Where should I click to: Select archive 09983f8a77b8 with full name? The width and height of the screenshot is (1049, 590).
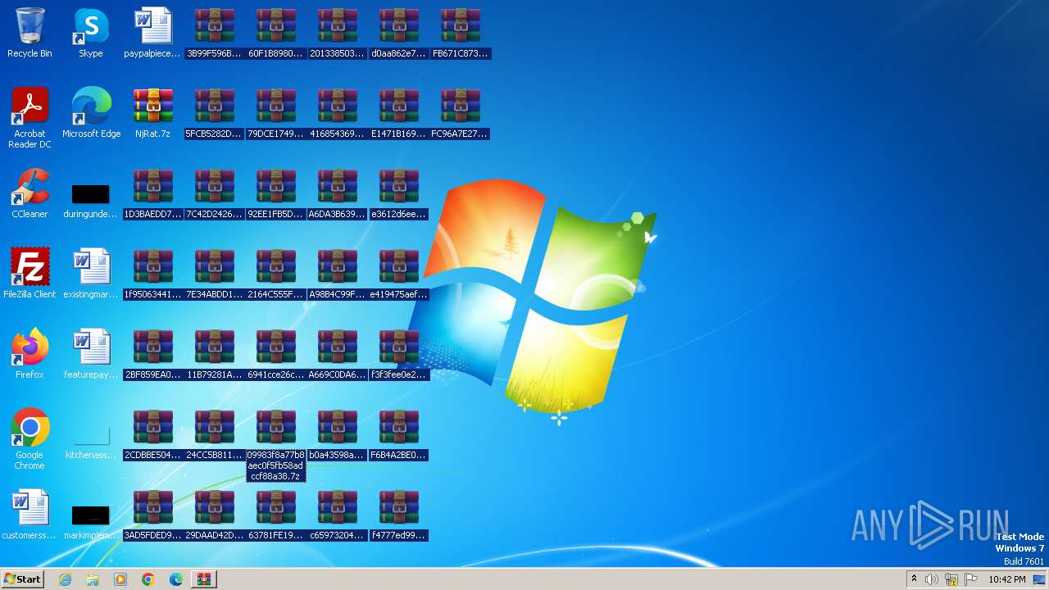(275, 445)
